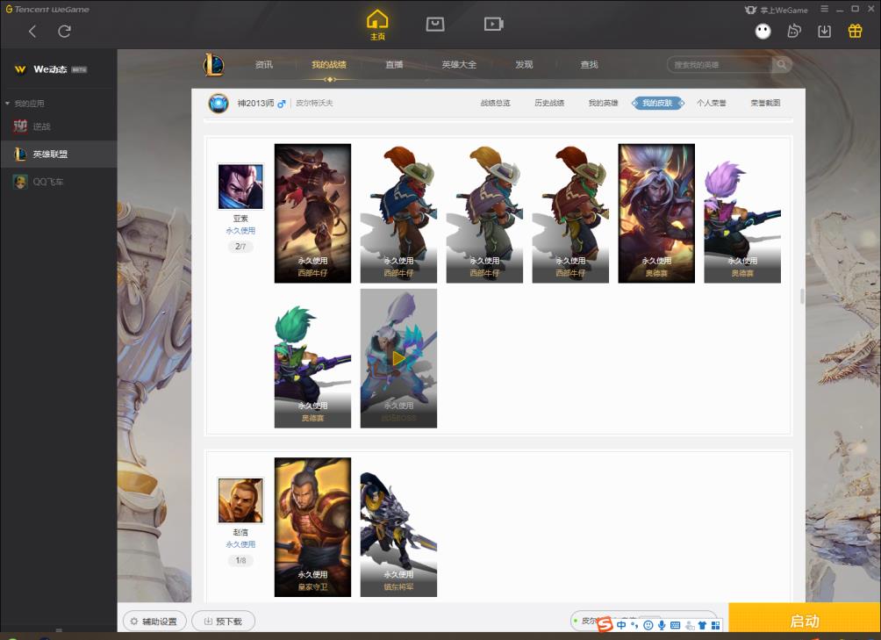
Task: Click the 赵信 champion portrait
Action: (240, 500)
